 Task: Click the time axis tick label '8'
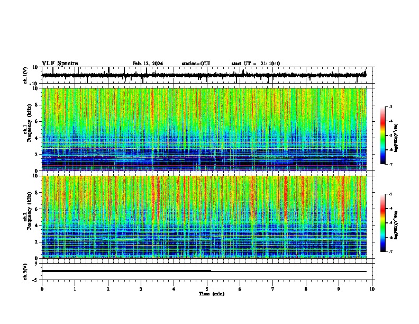[306, 289]
